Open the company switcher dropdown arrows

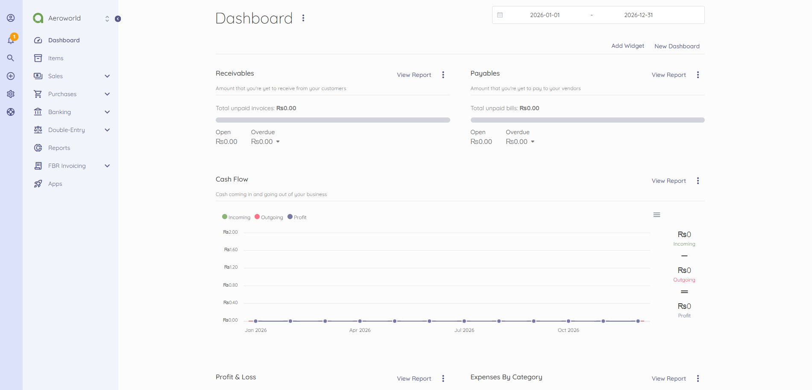pyautogui.click(x=107, y=18)
